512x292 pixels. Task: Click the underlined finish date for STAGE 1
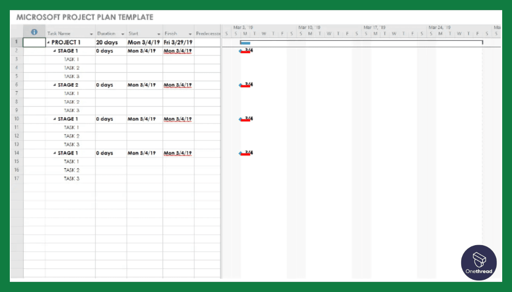click(177, 51)
